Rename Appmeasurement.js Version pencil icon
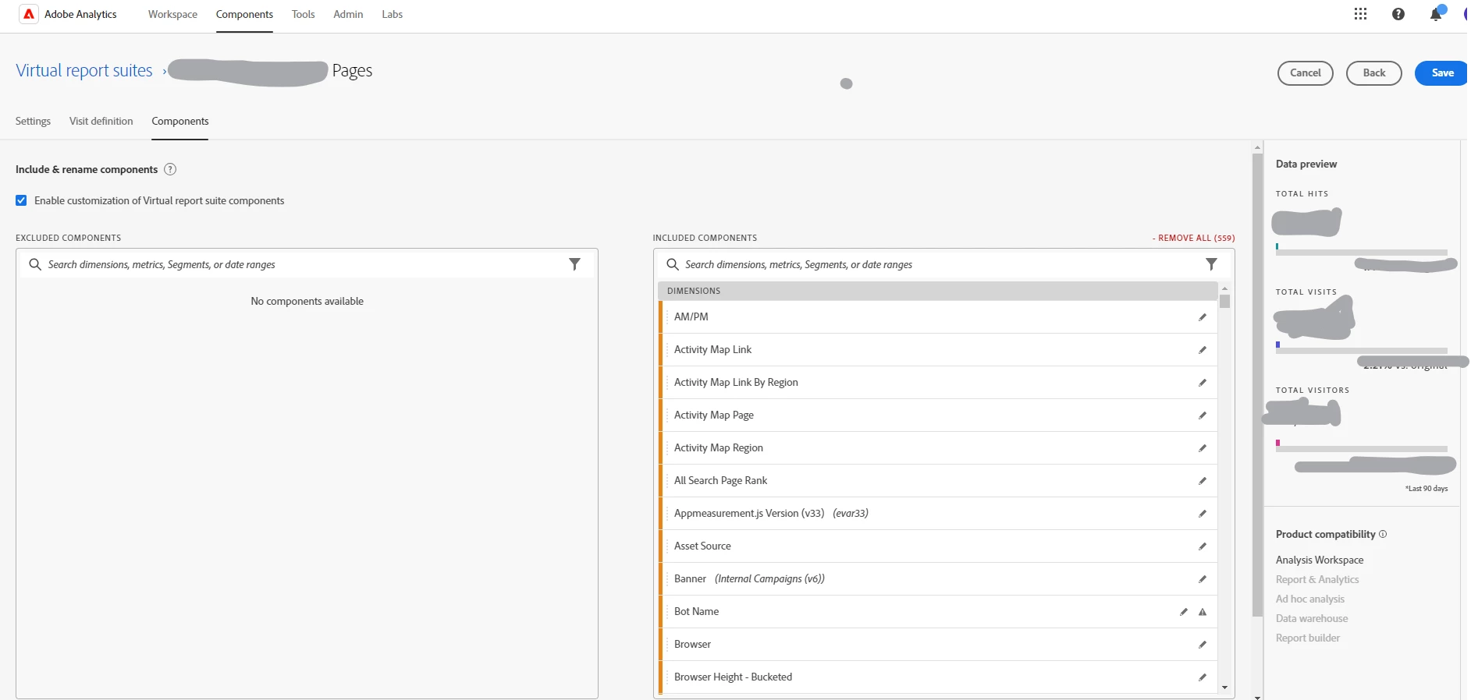 1203,514
